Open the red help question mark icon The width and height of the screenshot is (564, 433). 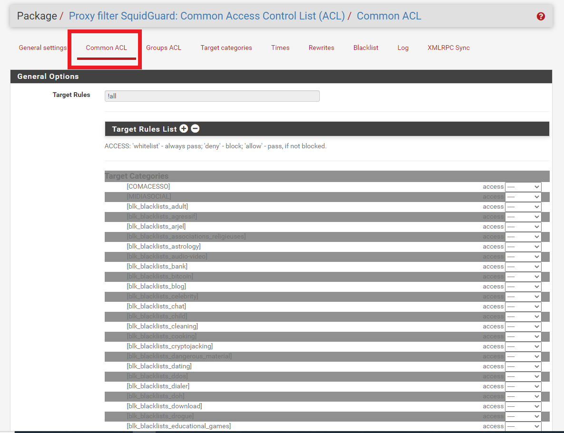click(x=541, y=16)
